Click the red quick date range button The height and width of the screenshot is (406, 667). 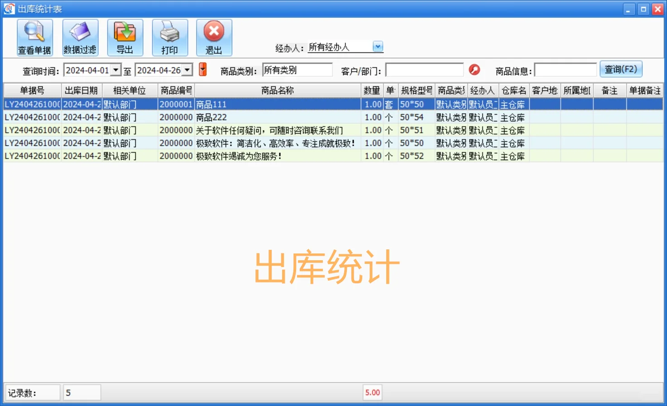[x=203, y=69]
